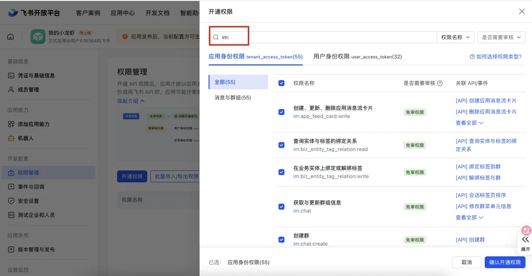Click 在业务实体上绑定或解绑标签 permission name
The width and height of the screenshot is (532, 276).
328,168
